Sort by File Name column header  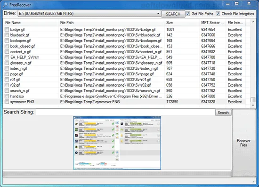31,23
